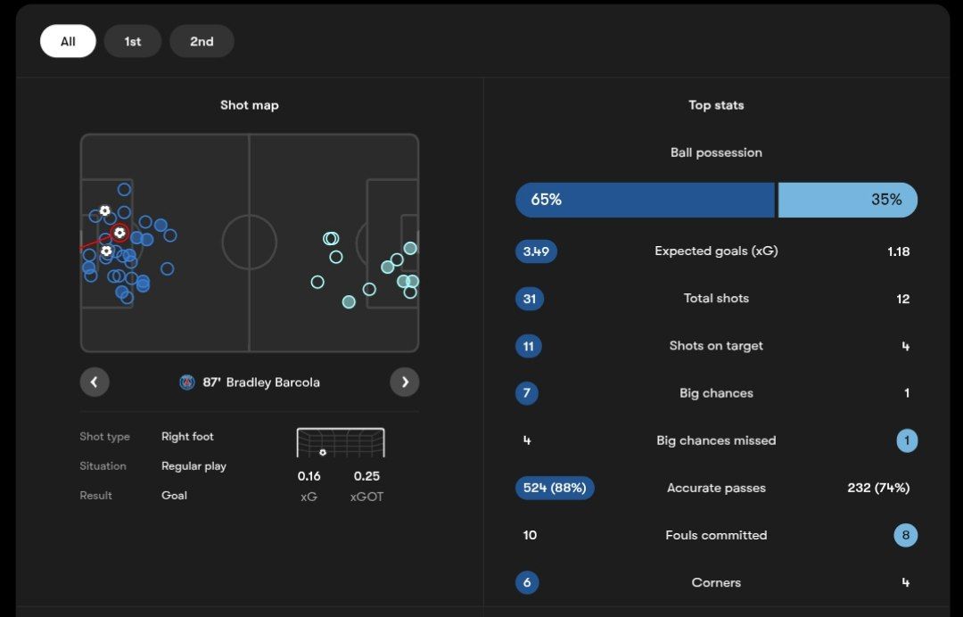Click the blue 3.49 expected goals badge
Viewport: 963px width, 617px height.
pos(536,251)
